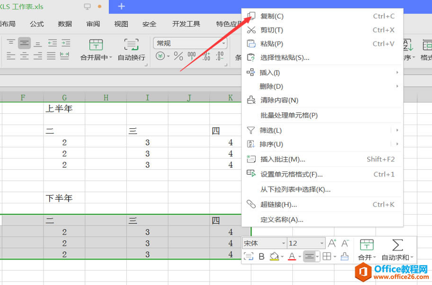432x285 pixels.
Task: Click the ribbon align-right icon
Action: [38, 56]
